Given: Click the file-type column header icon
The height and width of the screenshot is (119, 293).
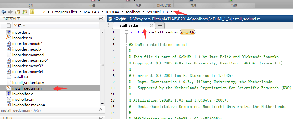Looking at the screenshot, I should 9,26.
